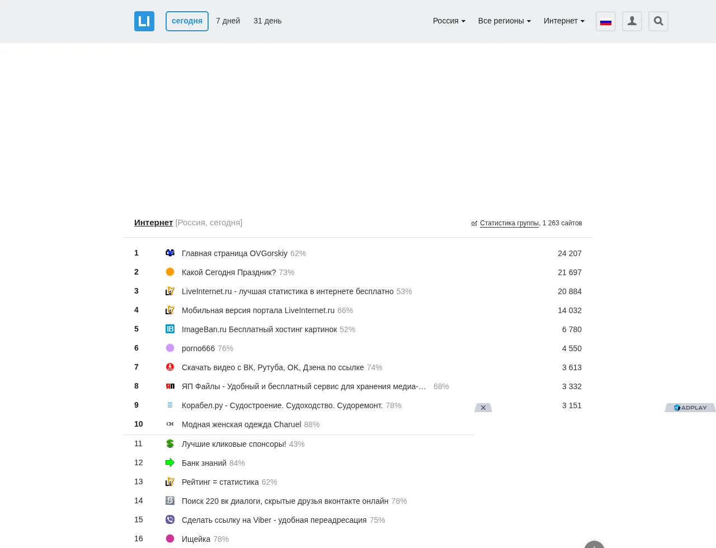716x548 pixels.
Task: Open Сделать ссылку на Viber link
Action: [274, 520]
